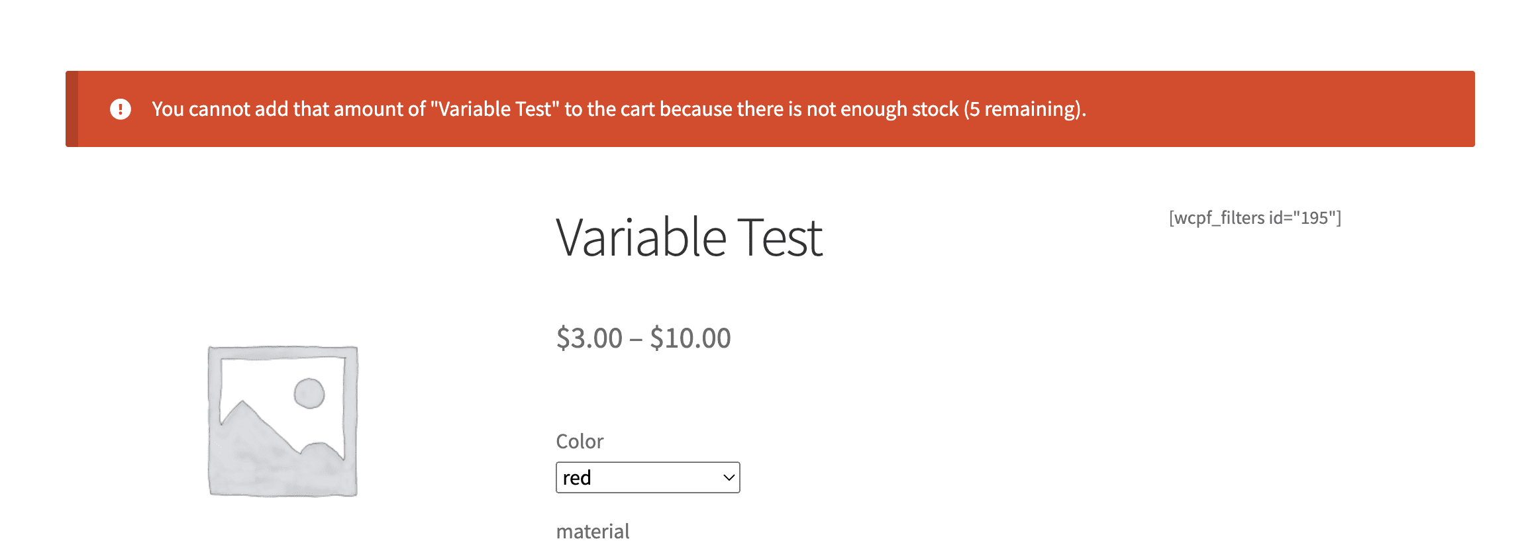Image resolution: width=1530 pixels, height=543 pixels.
Task: Click 'Variable Test' text inside the error message
Action: coord(495,108)
